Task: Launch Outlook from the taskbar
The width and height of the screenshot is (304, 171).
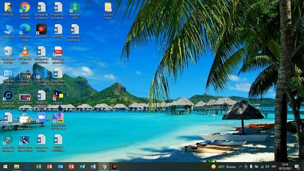Action: [x=60, y=167]
